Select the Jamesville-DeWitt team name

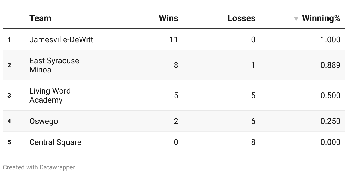click(x=61, y=39)
